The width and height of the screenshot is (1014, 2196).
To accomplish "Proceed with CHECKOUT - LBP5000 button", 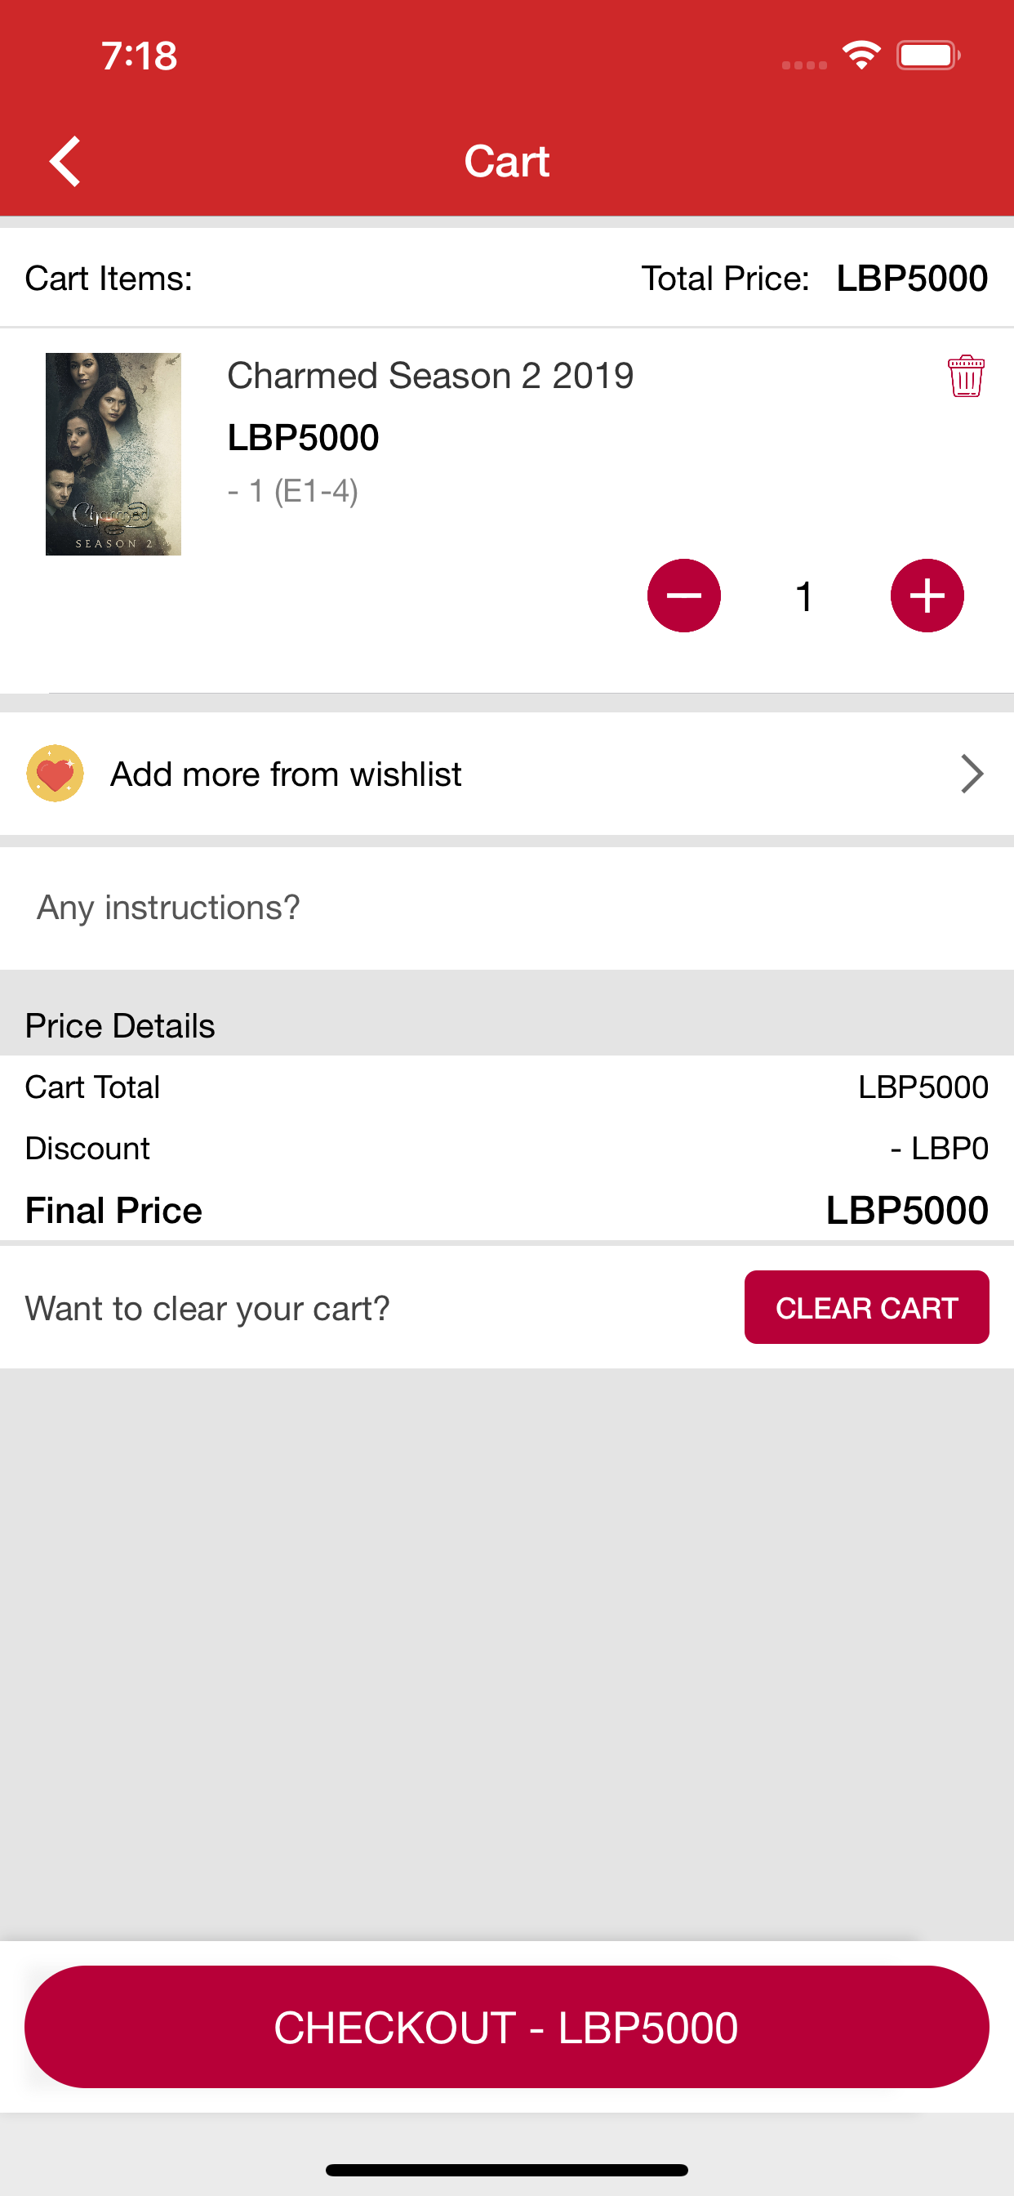I will pos(507,2026).
